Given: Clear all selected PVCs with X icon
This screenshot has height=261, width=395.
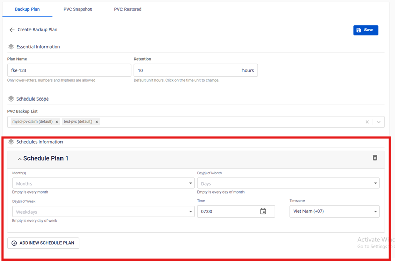Looking at the screenshot, I should [x=367, y=122].
